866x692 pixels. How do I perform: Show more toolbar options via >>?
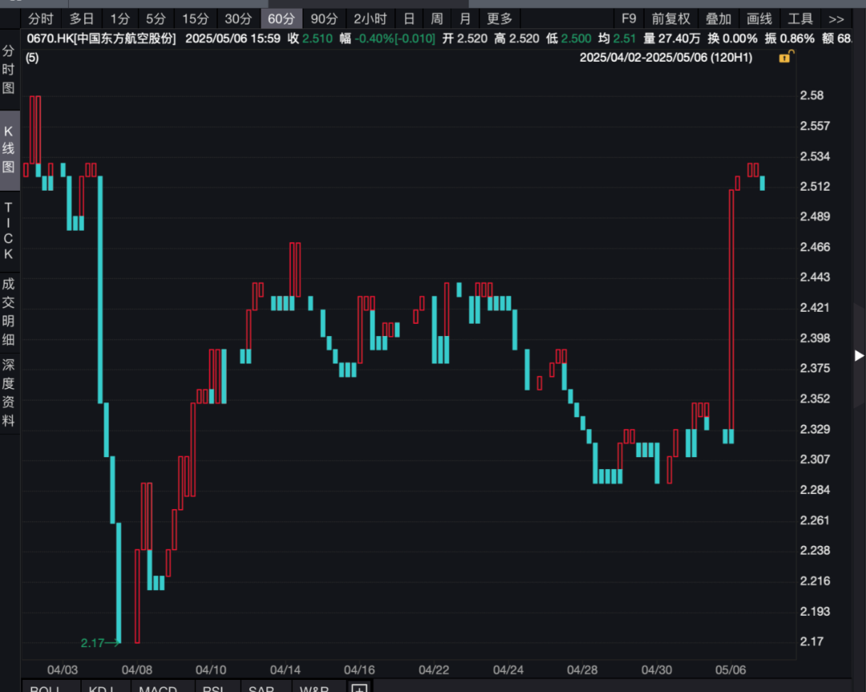point(836,18)
